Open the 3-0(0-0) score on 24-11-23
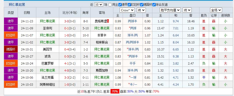Image resolution: width=234 pixels, height=96 pixels. click(70, 21)
